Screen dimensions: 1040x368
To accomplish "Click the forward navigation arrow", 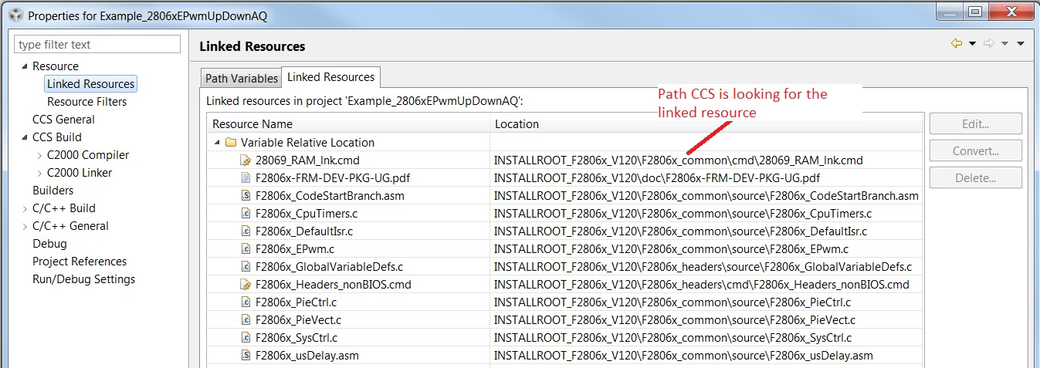I will pos(989,44).
